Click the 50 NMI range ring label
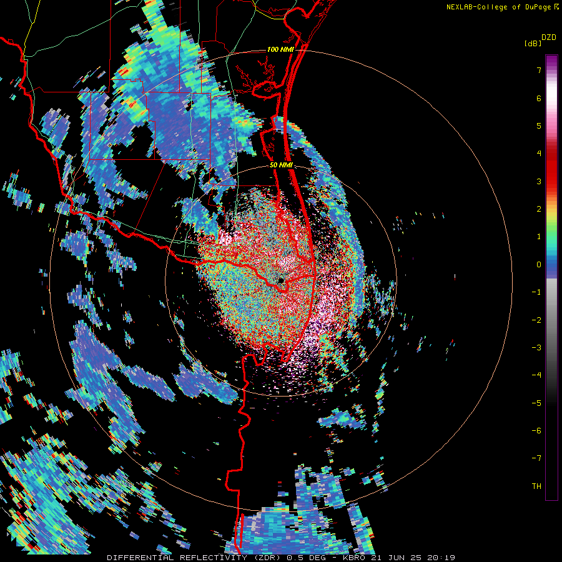Viewport: 562px width, 562px height. point(282,165)
